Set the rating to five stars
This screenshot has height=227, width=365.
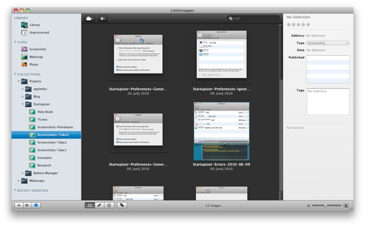pos(308,24)
